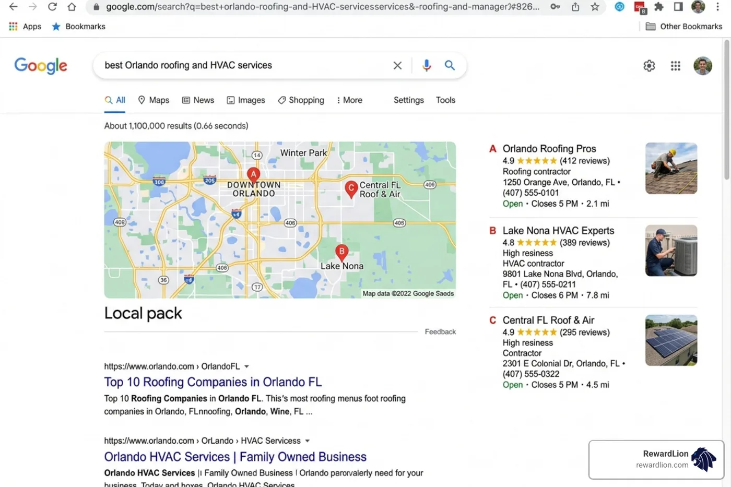Open the Lake Nona HVAC Experts listing

558,231
